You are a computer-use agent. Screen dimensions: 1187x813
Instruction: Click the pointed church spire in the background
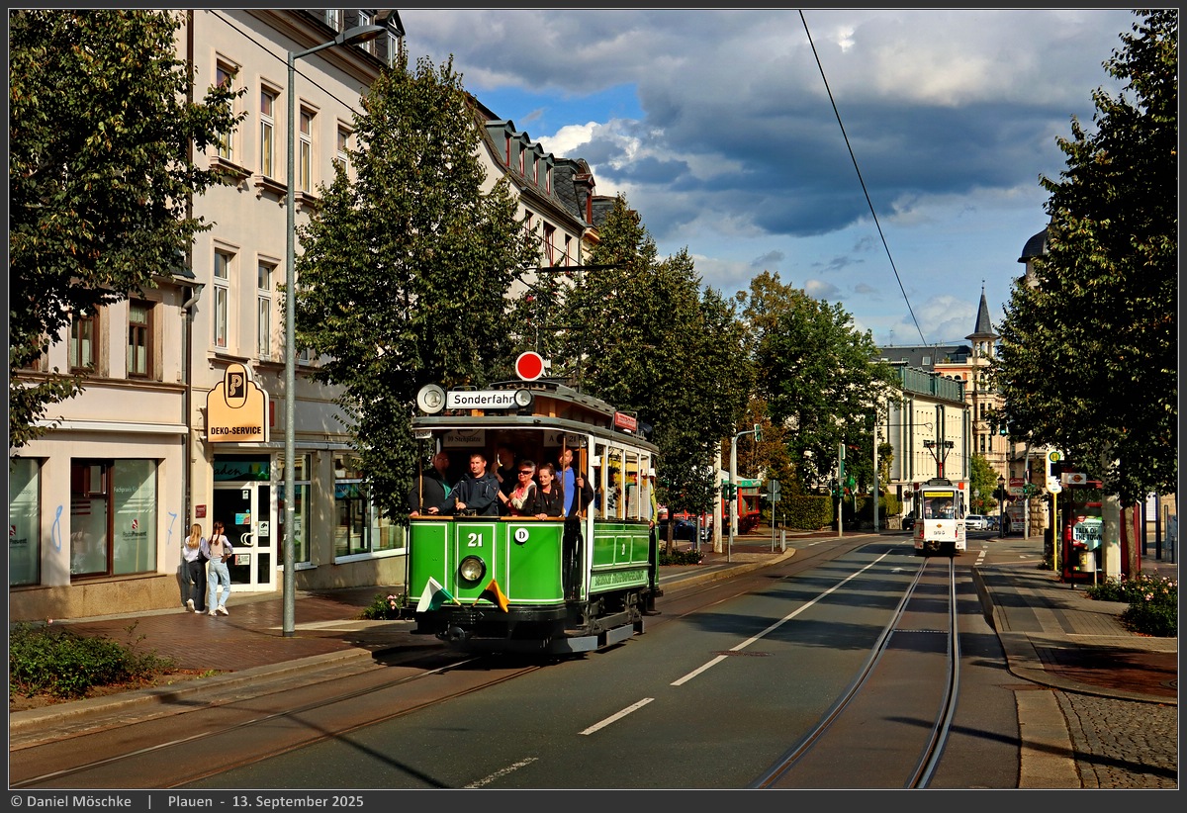pos(981,315)
